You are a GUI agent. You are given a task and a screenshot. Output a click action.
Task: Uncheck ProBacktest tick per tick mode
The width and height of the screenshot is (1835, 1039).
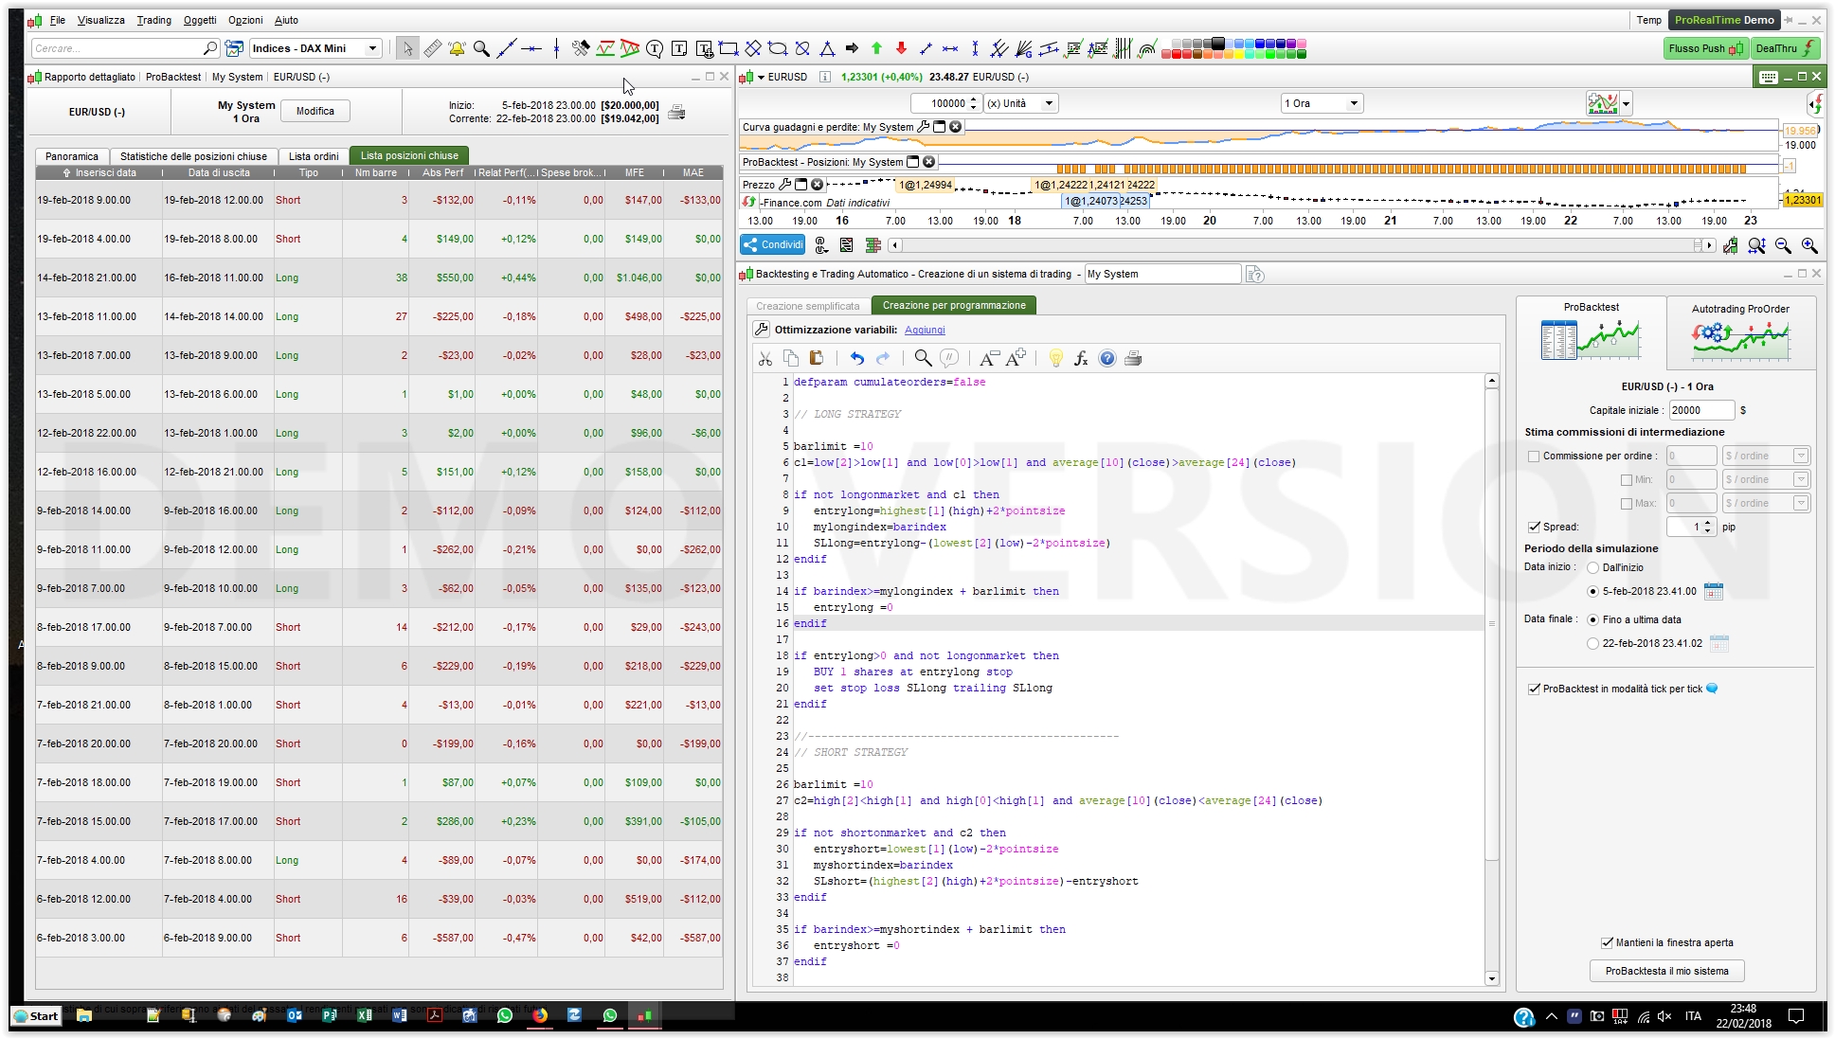coord(1534,689)
